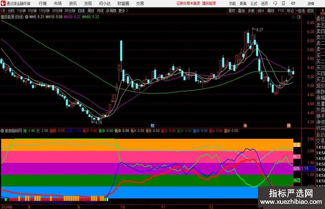Open the mail envelope icon
The image size is (325, 209).
293,3
